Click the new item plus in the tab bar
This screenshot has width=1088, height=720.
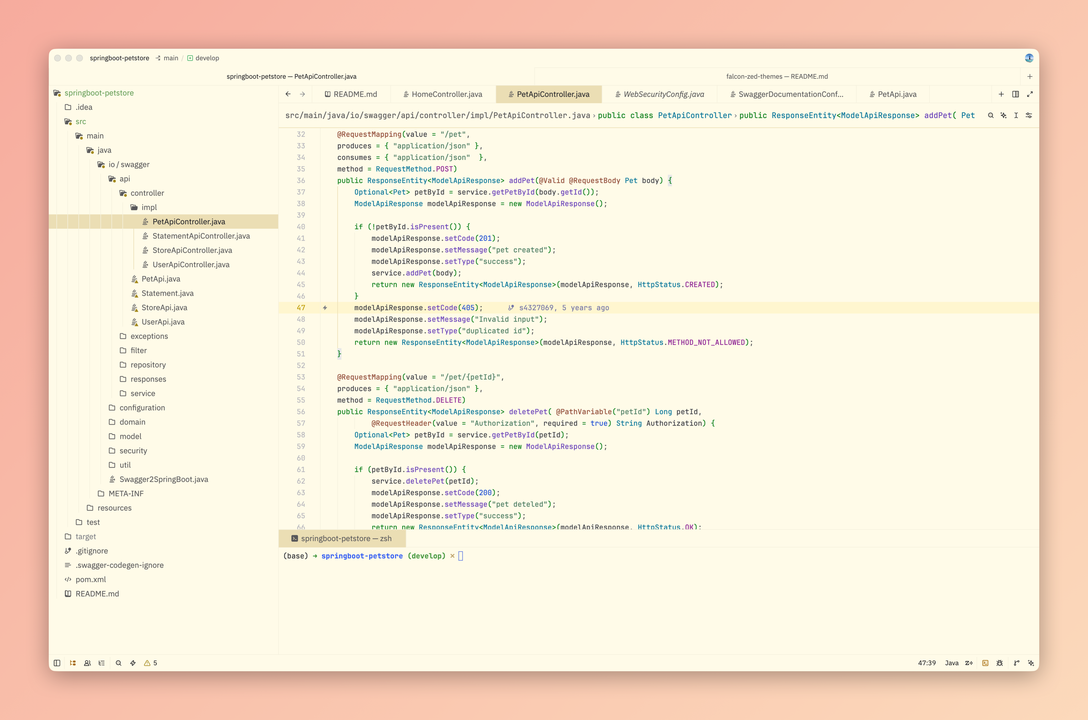pyautogui.click(x=1001, y=94)
